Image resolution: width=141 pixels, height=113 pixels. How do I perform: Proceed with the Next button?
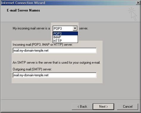(104, 106)
